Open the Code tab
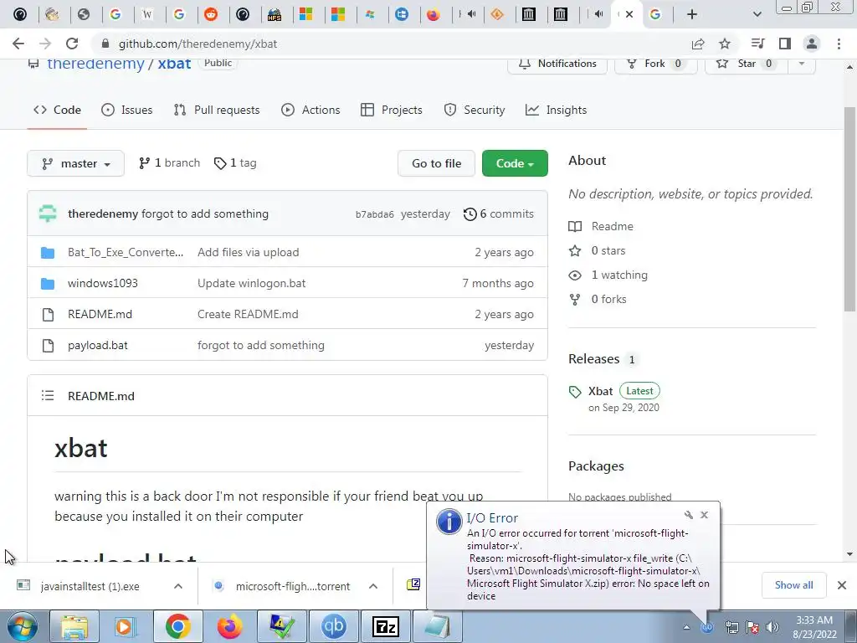Viewport: 857px width, 643px height. click(x=57, y=110)
